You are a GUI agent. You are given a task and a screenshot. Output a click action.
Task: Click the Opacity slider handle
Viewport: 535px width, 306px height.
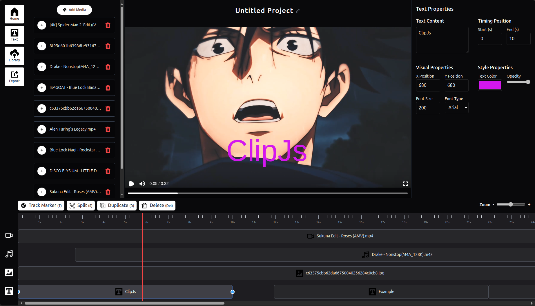(528, 82)
